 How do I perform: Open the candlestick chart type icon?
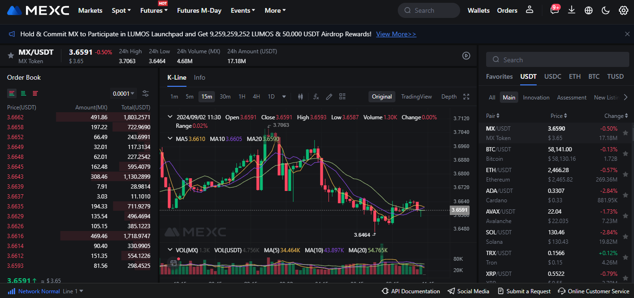[300, 97]
